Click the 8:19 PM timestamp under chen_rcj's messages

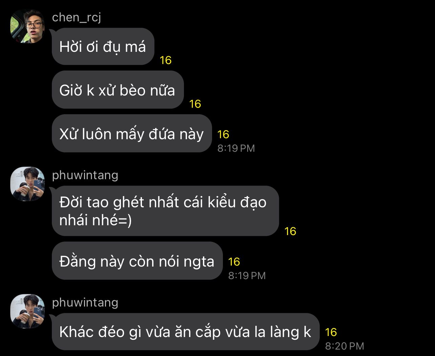click(x=236, y=148)
